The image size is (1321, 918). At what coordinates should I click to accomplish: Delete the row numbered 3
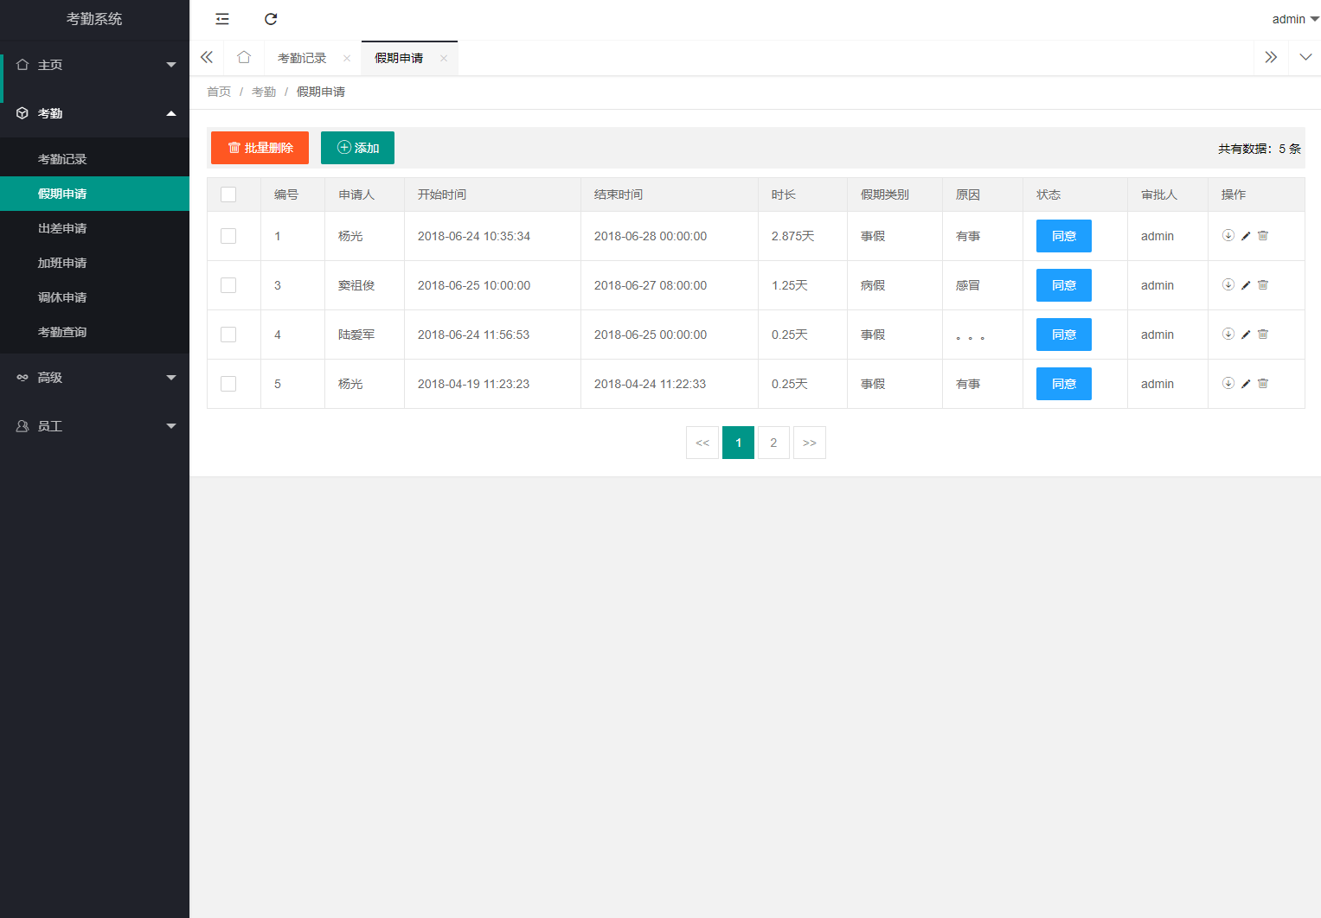click(1263, 284)
